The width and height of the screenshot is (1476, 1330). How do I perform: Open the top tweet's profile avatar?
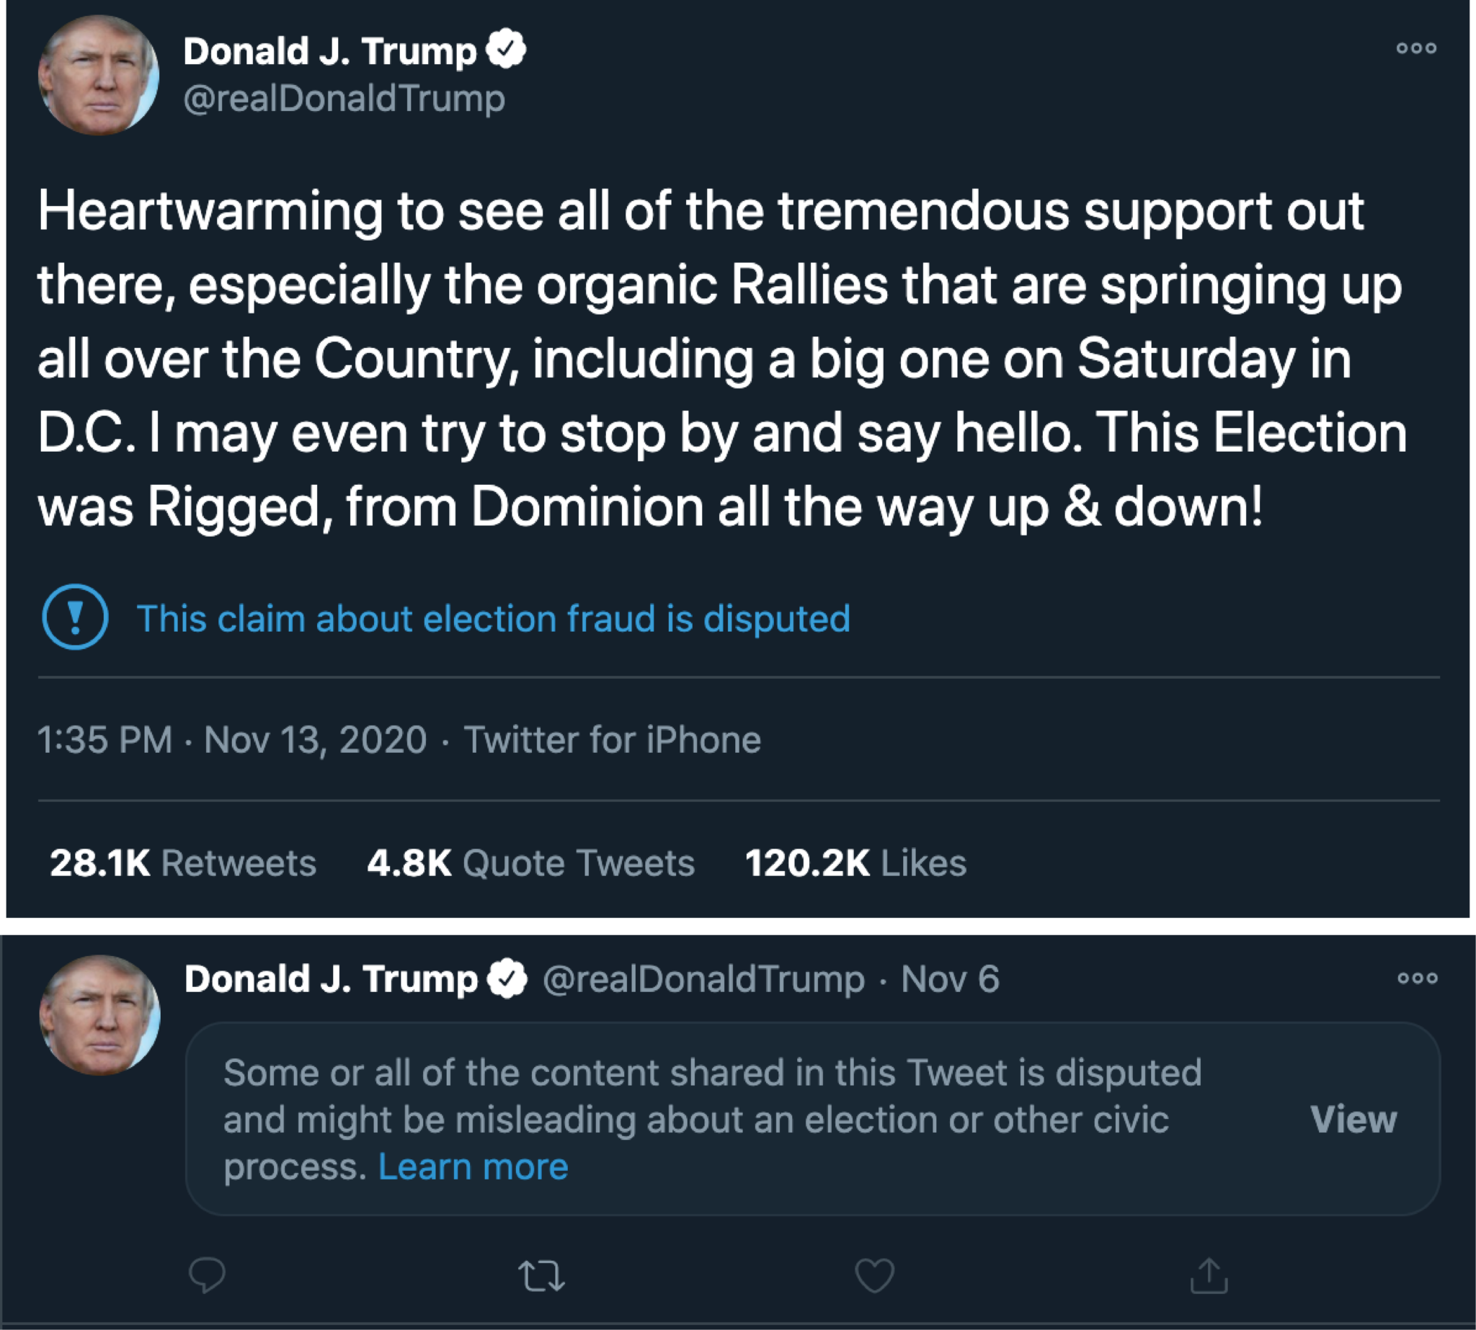pos(99,75)
